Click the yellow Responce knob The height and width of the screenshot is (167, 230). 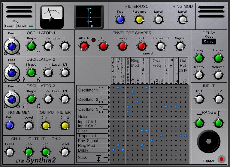click(x=139, y=20)
